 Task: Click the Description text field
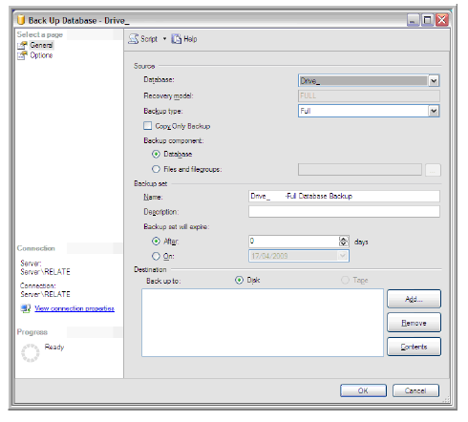(x=344, y=212)
